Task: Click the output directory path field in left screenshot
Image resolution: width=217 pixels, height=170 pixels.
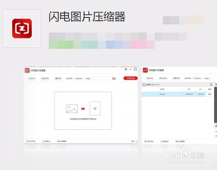Action: 102,78
